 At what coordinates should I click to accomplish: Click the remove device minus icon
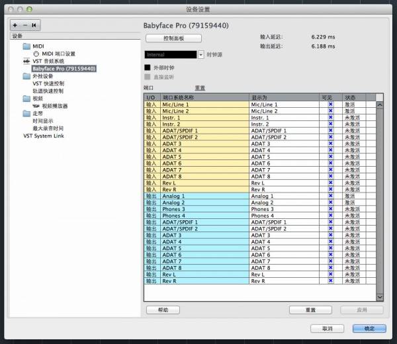tap(25, 25)
